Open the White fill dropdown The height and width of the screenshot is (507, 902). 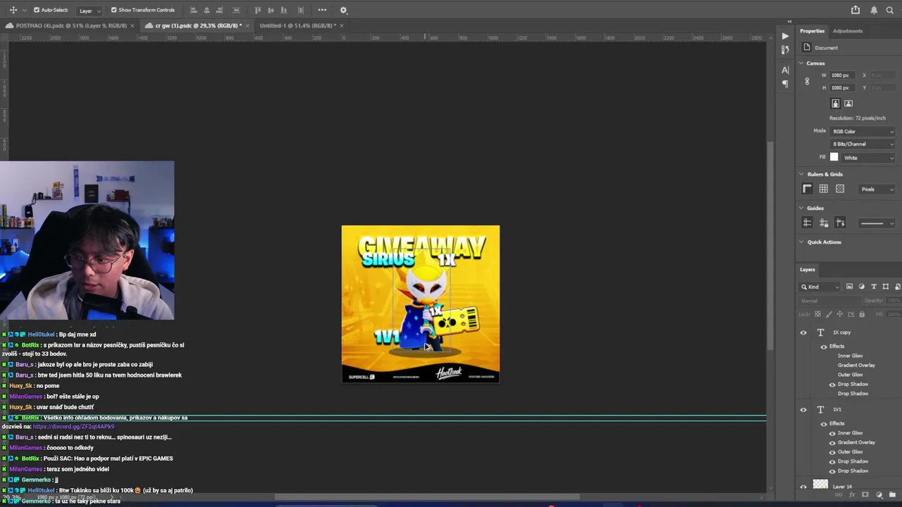pos(868,158)
